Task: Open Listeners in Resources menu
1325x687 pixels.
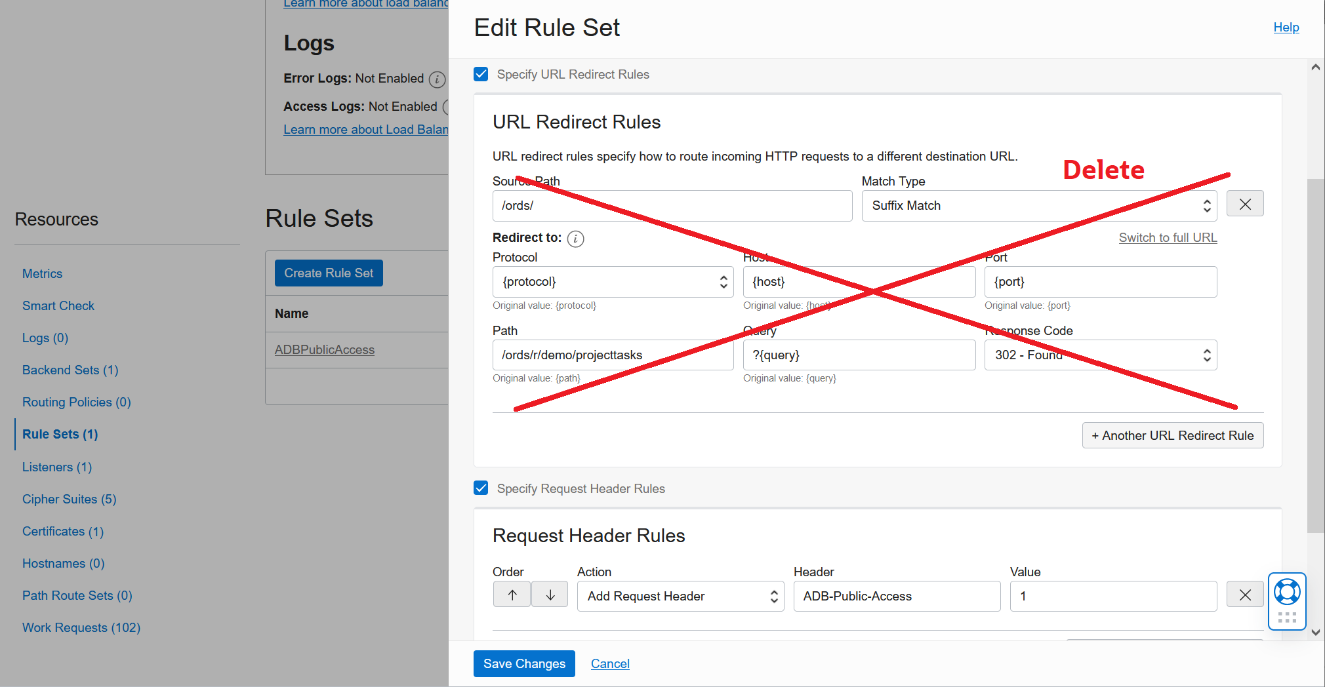Action: click(x=57, y=467)
